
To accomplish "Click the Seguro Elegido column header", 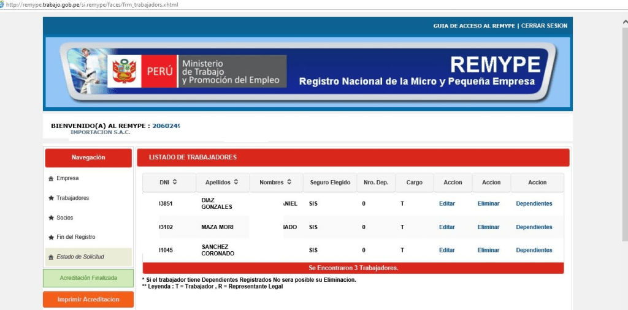I will pos(330,183).
